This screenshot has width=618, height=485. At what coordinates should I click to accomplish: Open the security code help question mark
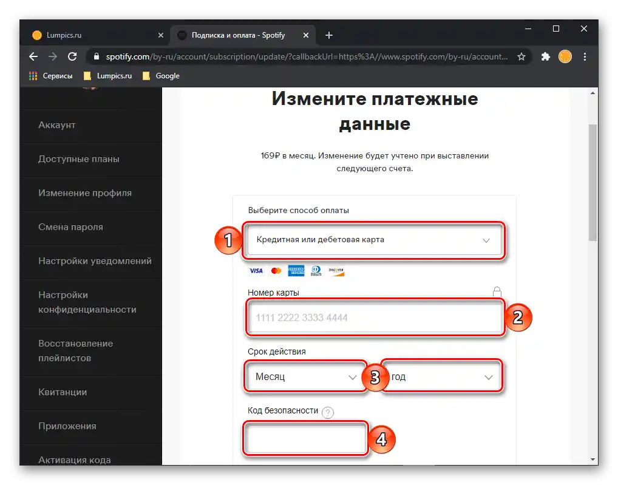click(327, 412)
